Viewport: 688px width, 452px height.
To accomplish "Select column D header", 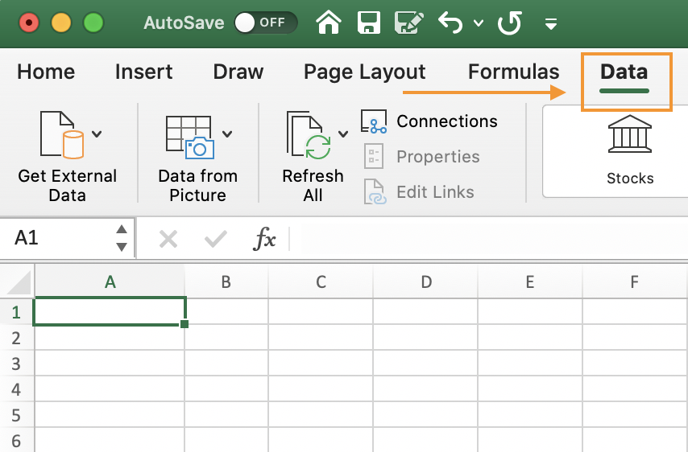I will point(425,282).
